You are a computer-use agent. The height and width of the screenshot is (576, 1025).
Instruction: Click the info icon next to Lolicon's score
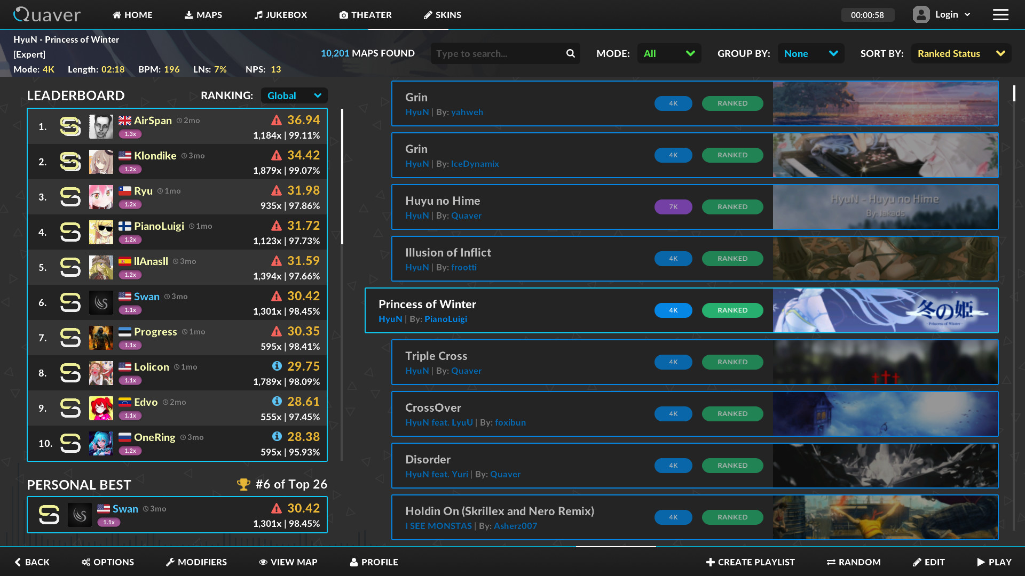point(277,366)
